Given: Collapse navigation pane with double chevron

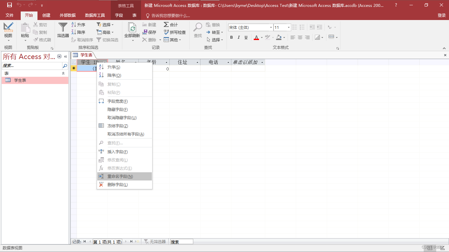Looking at the screenshot, I should point(65,56).
